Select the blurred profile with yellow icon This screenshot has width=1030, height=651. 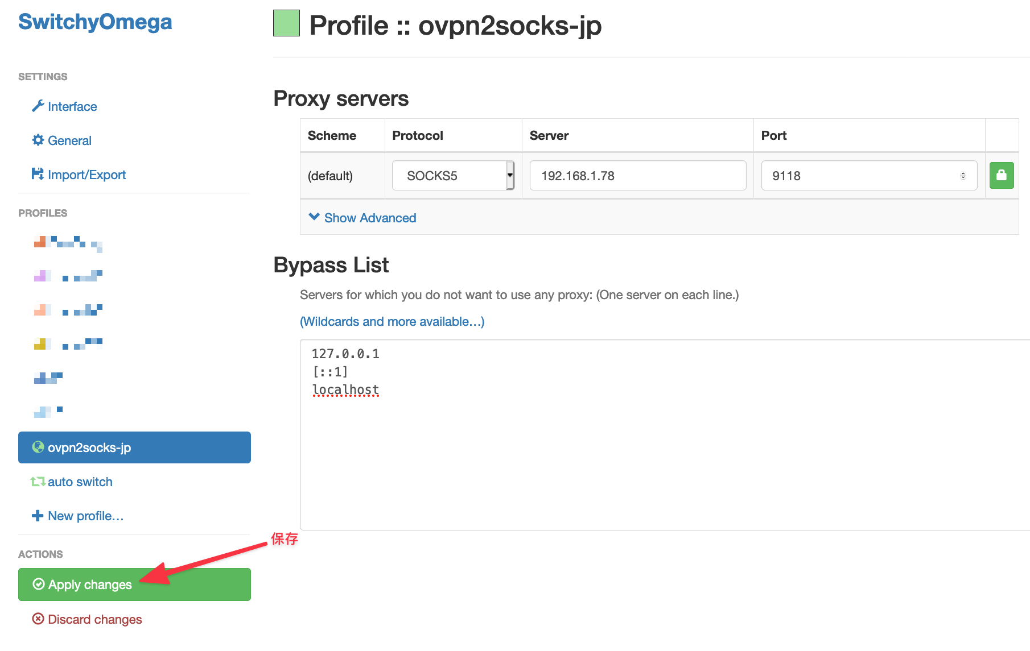click(68, 343)
